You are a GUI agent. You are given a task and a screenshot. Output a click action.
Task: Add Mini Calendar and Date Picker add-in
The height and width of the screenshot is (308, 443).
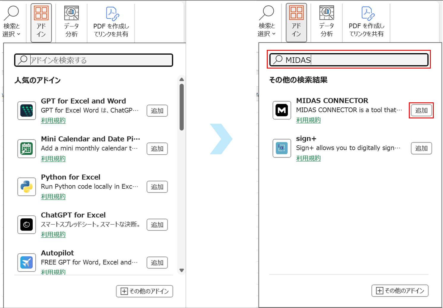157,149
